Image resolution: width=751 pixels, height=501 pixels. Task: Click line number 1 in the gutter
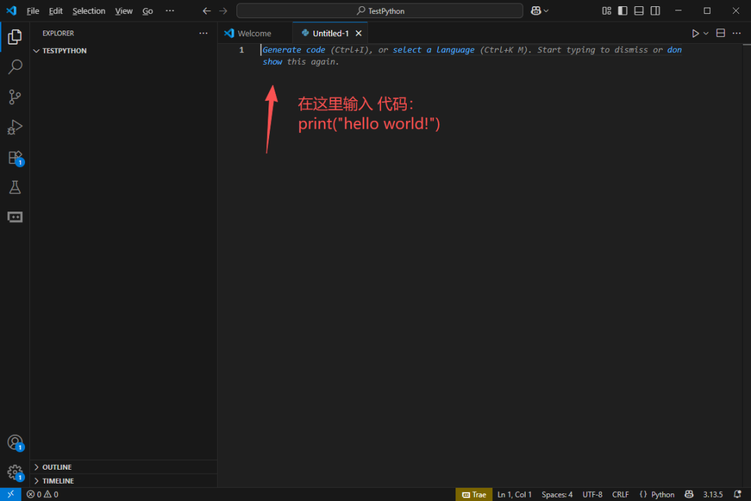(241, 50)
